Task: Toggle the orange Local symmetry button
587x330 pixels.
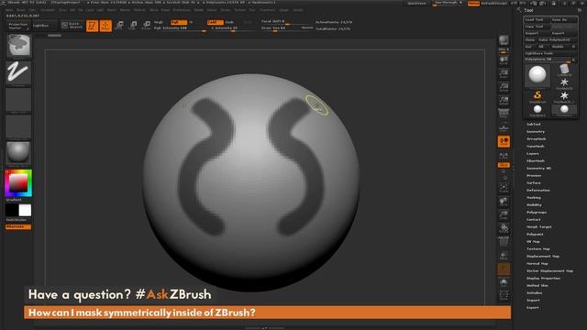Action: click(504, 141)
